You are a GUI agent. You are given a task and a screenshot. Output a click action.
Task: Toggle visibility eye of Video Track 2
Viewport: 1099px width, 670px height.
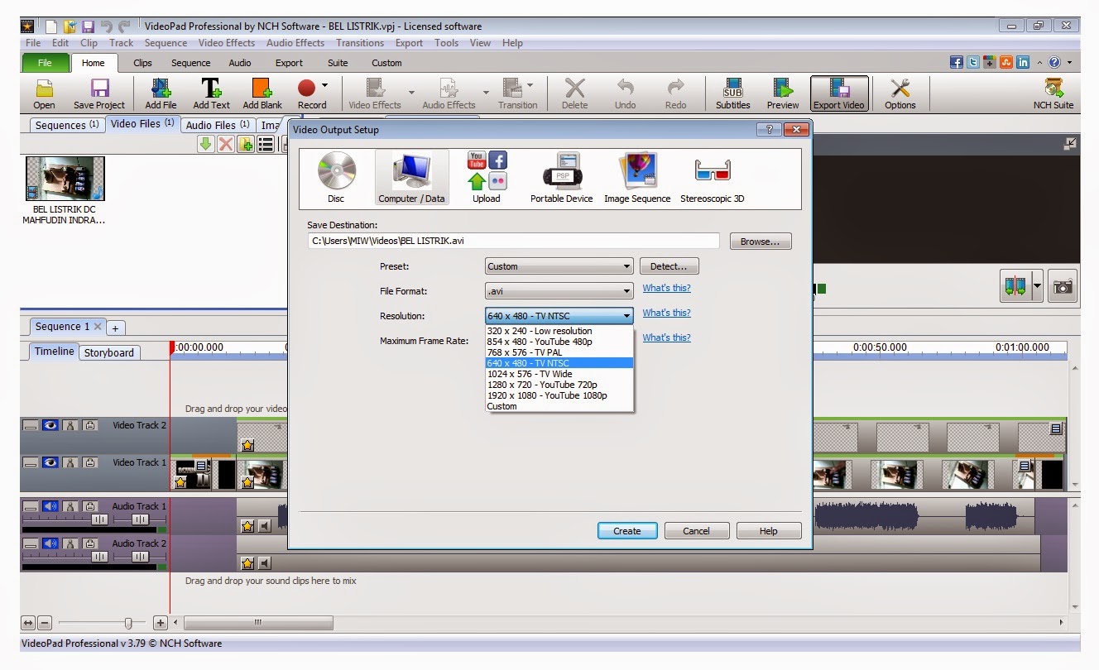pos(50,425)
